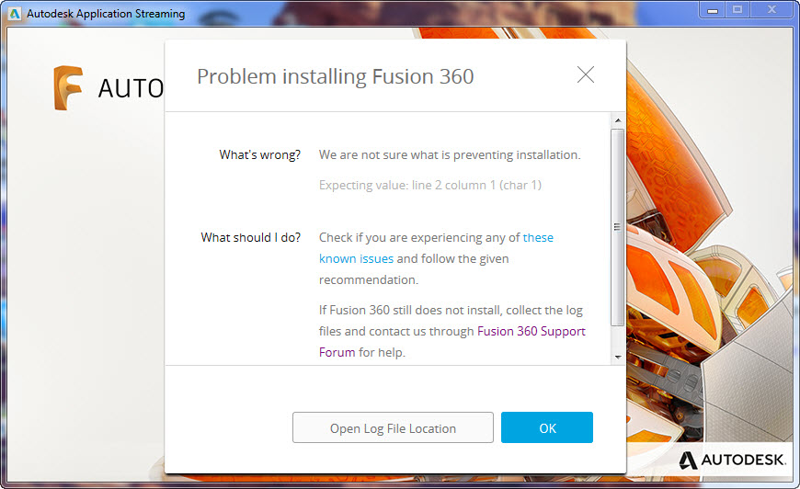Close the Problem installing Fusion 360 dialog
Screen dimensions: 800x489
tap(586, 75)
